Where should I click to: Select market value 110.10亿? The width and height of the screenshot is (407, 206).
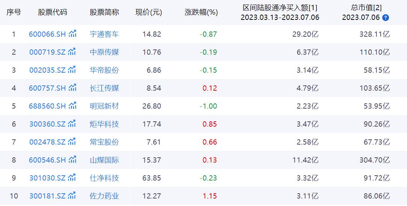[375, 52]
